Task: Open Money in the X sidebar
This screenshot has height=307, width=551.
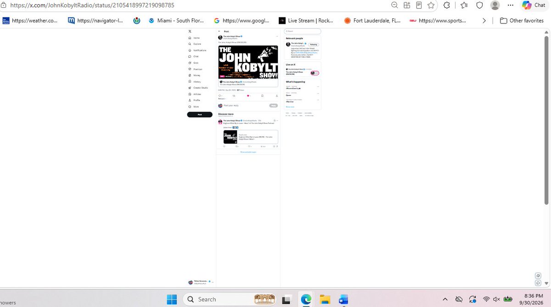Action: click(x=194, y=75)
